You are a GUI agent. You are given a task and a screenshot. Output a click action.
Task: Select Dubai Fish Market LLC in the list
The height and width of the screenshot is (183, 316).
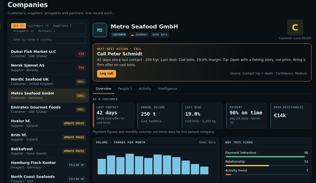(48, 54)
